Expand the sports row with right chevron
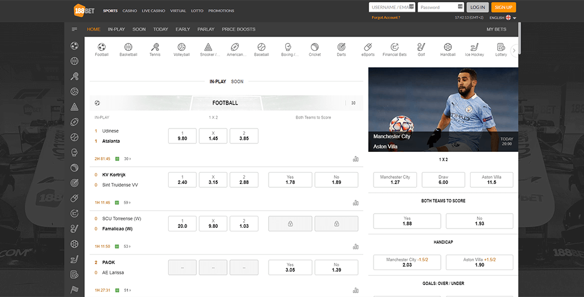This screenshot has width=584, height=297. (x=514, y=50)
